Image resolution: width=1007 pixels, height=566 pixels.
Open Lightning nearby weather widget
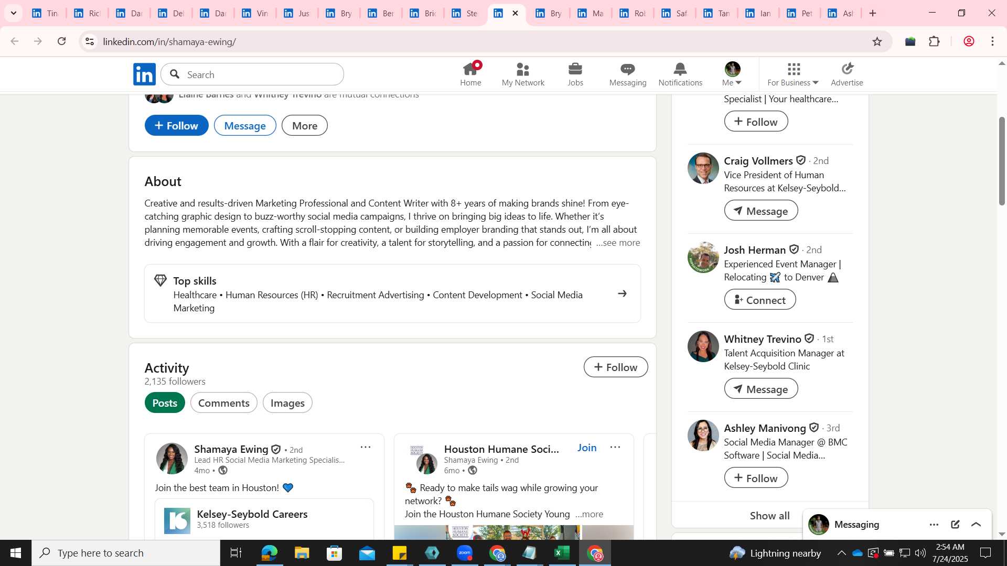775,553
